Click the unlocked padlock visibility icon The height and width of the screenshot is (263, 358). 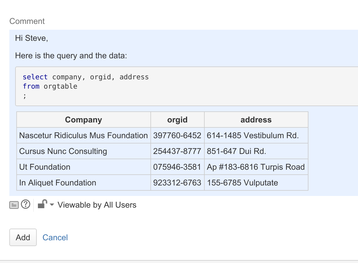pos(43,204)
